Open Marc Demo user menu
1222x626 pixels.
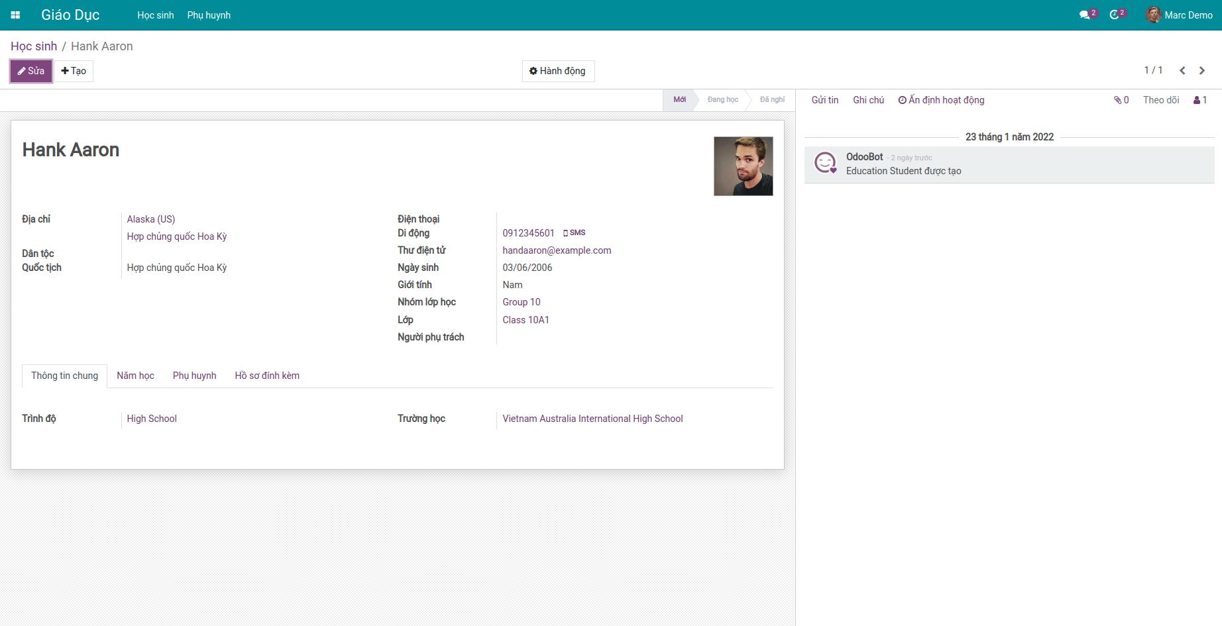pyautogui.click(x=1180, y=15)
